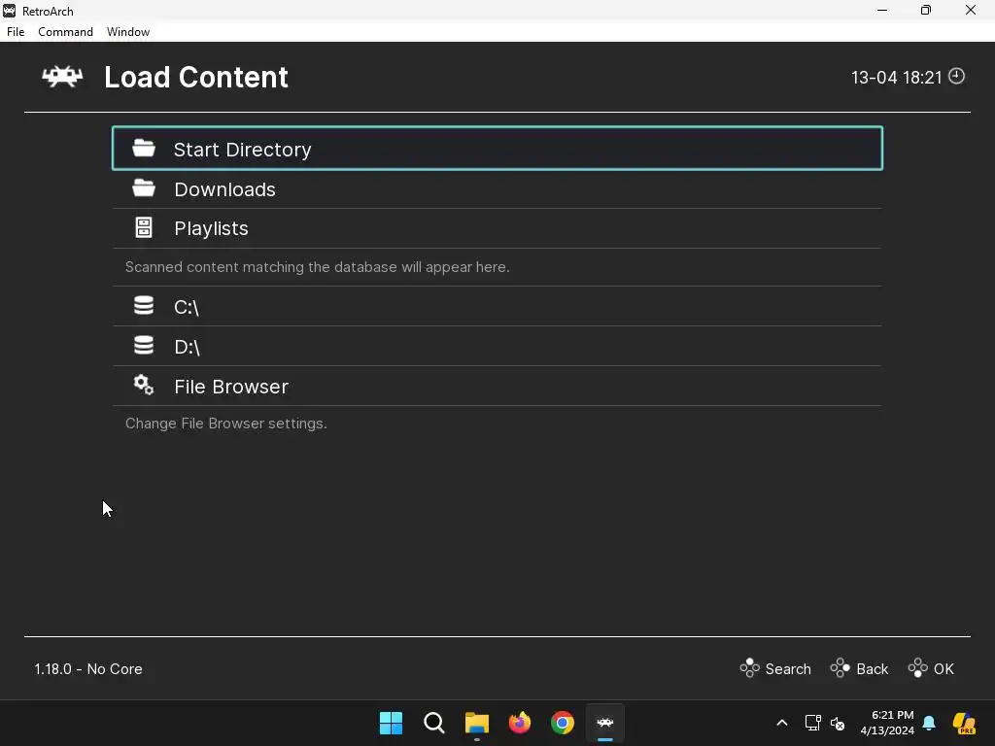The width and height of the screenshot is (995, 746).
Task: Open the Windows Start menu
Action: [x=391, y=723]
